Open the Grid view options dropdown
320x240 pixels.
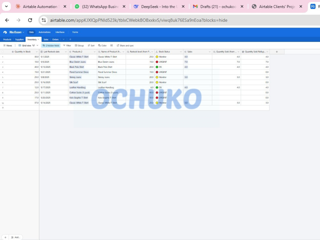(x=37, y=45)
